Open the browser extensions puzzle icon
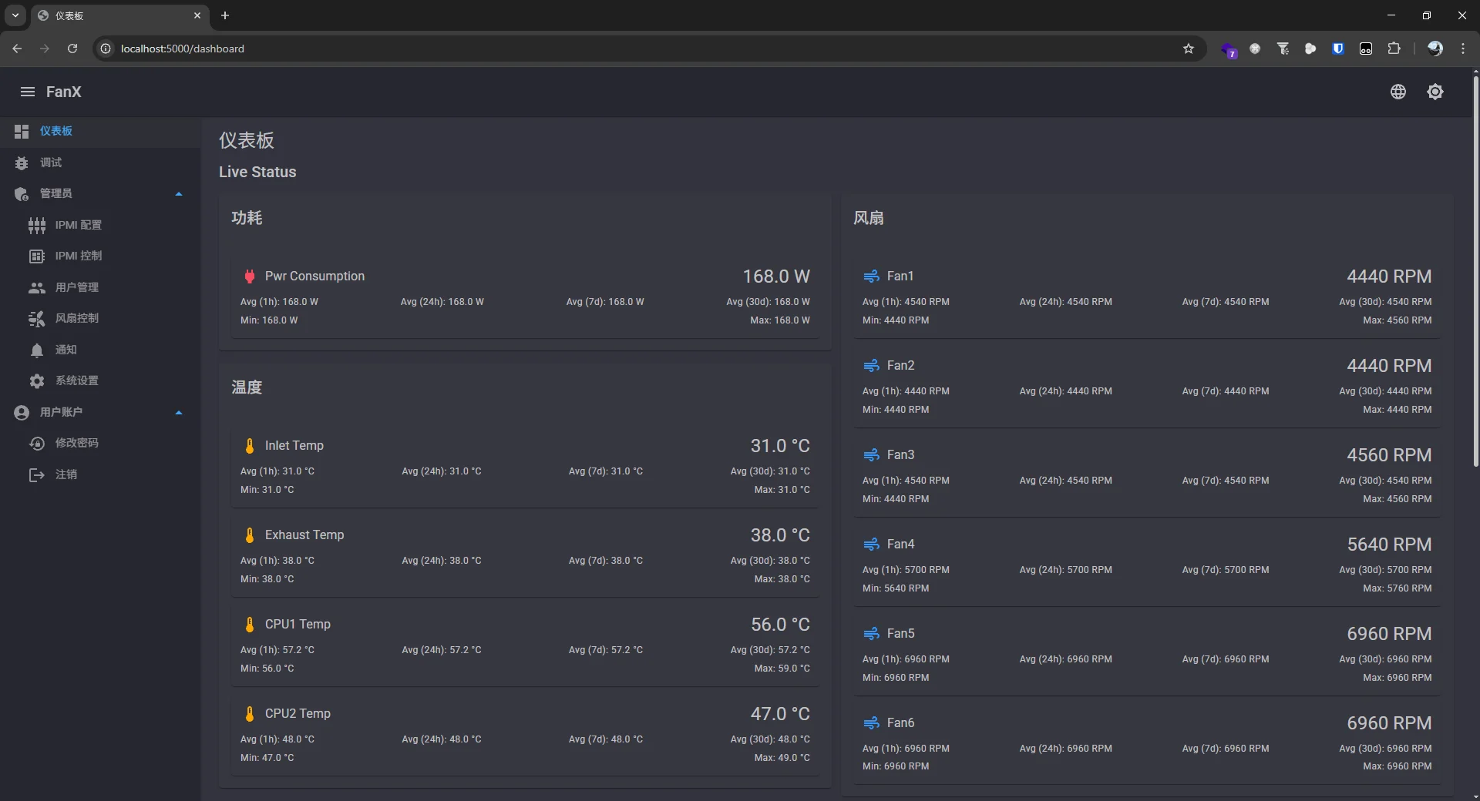Viewport: 1480px width, 801px height. (x=1394, y=49)
